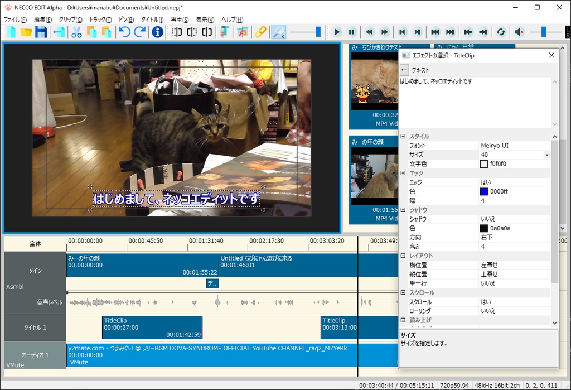Click the orange chain link icon
The height and width of the screenshot is (390, 571).
point(260,32)
